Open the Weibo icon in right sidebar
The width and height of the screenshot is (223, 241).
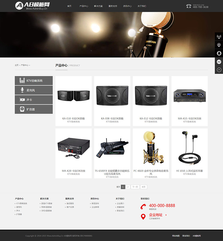(x=219, y=62)
